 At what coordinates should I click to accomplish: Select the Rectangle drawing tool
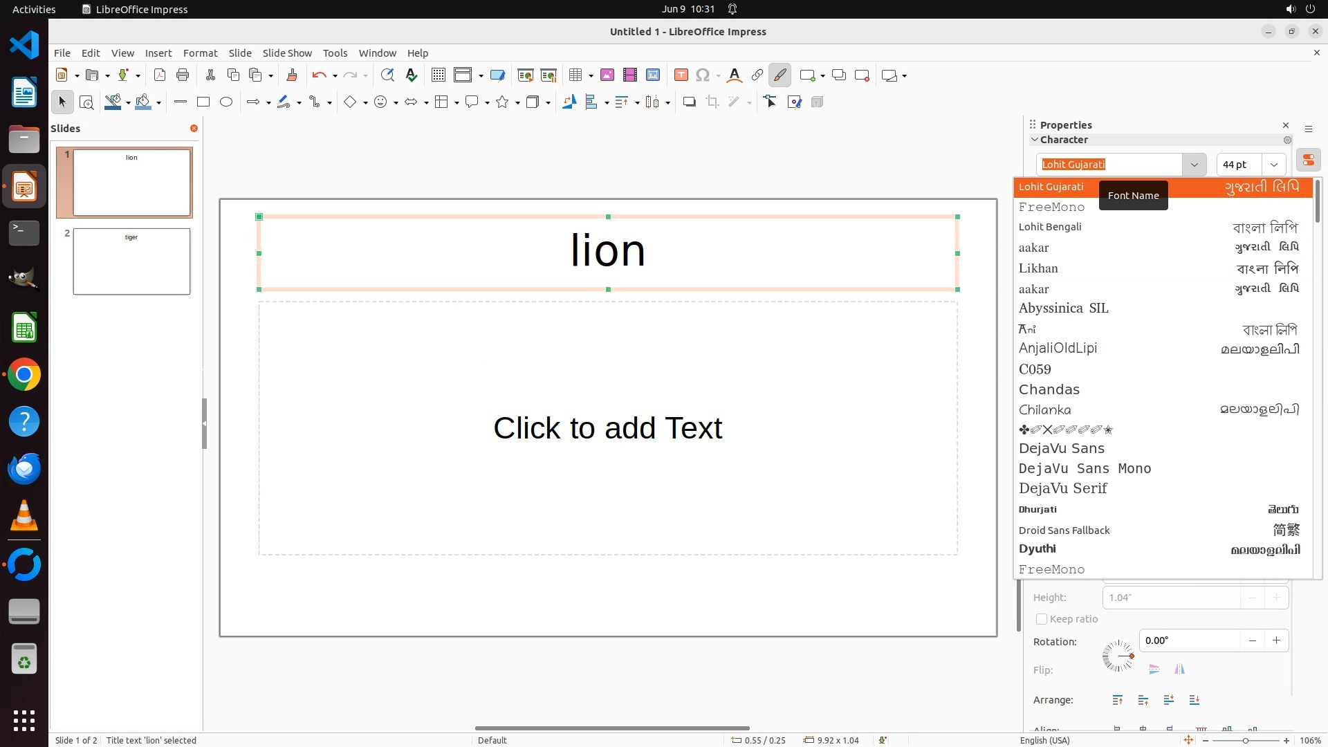[203, 102]
